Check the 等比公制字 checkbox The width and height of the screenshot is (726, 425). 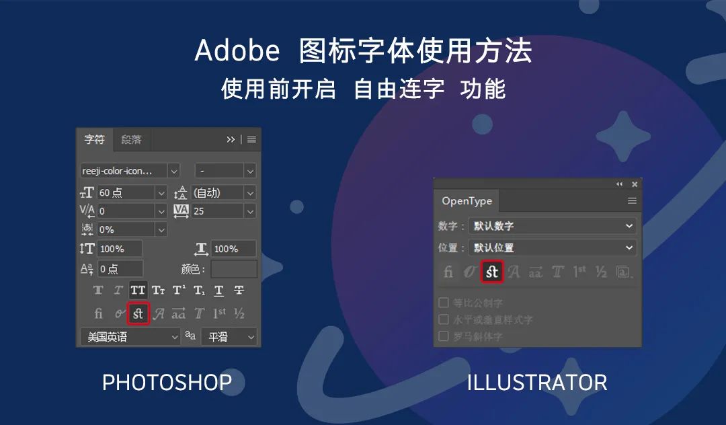coord(444,303)
